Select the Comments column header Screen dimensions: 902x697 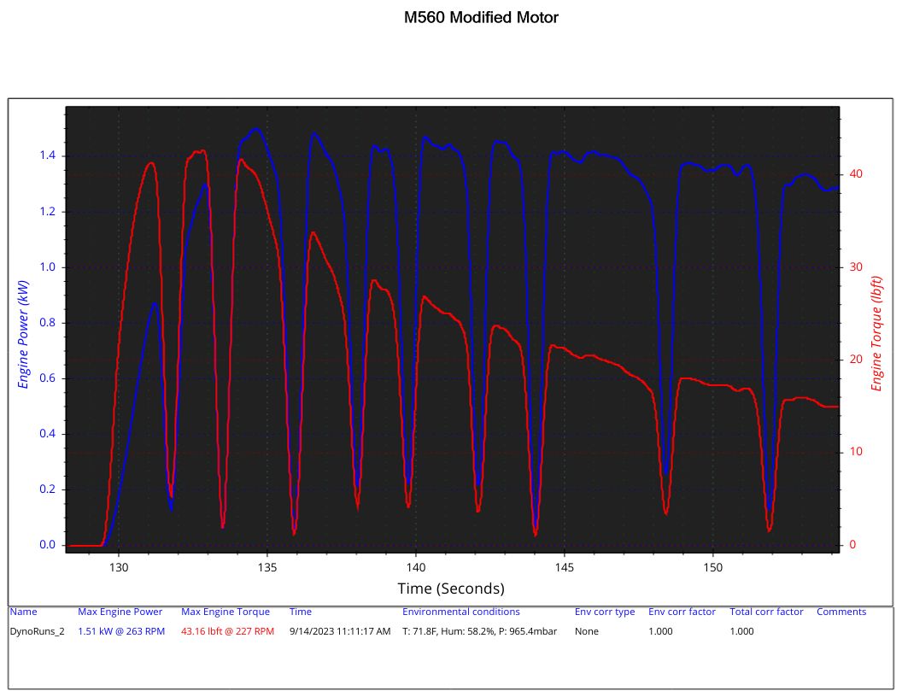pos(841,612)
